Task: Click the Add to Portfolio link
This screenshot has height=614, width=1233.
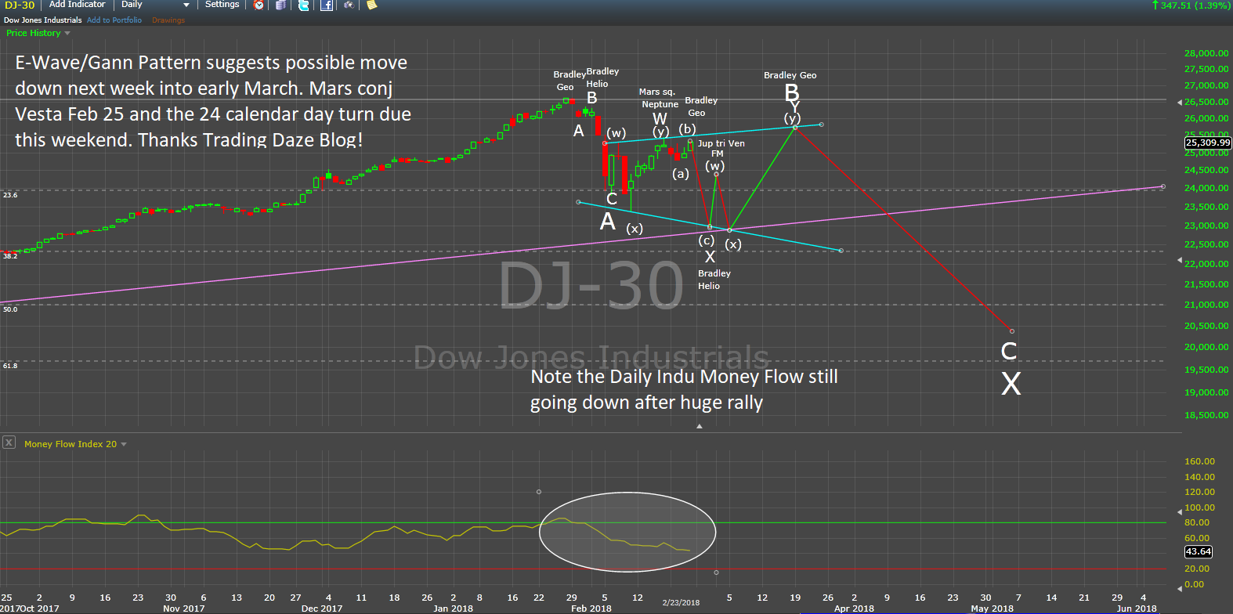Action: 114,20
